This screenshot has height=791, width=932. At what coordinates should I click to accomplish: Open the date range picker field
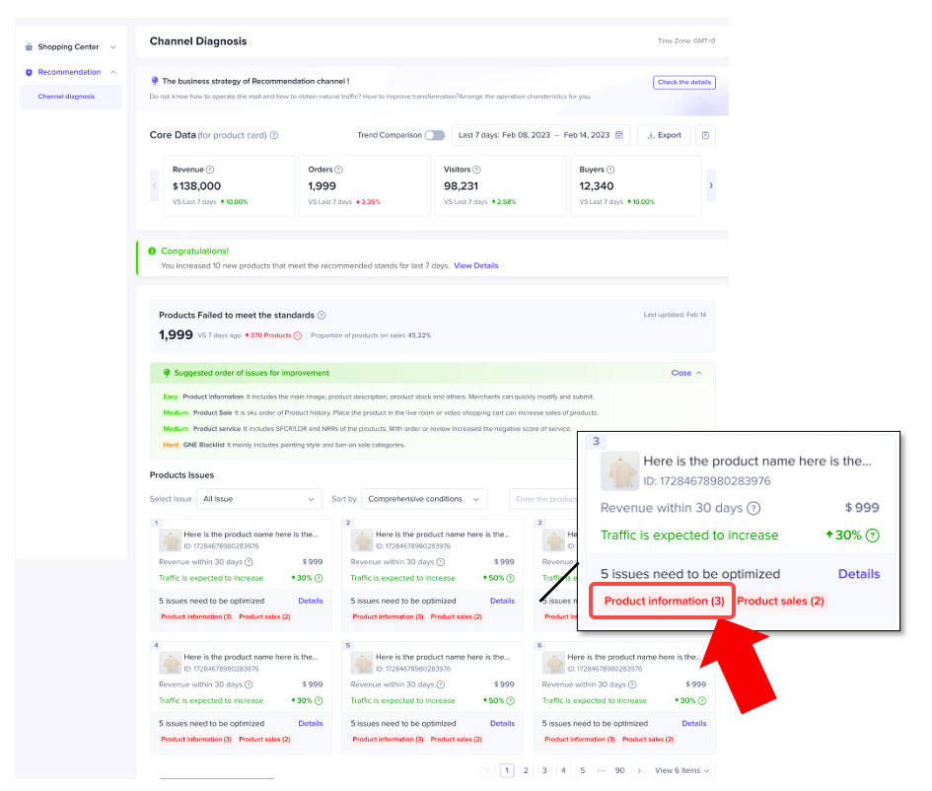[x=541, y=135]
